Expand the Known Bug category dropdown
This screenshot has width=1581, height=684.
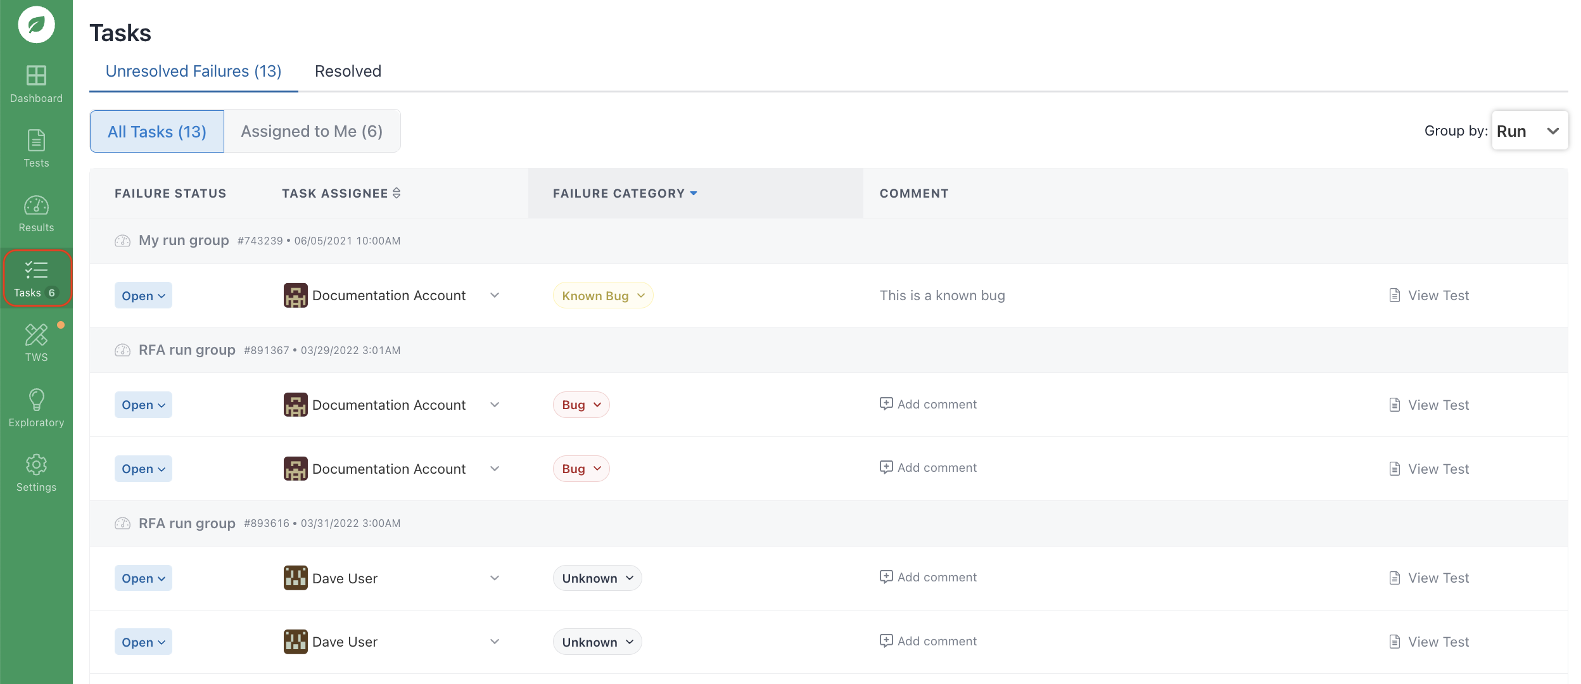[602, 296]
